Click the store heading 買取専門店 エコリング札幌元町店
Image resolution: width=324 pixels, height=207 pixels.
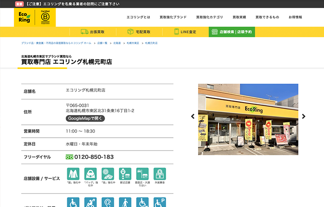point(67,61)
